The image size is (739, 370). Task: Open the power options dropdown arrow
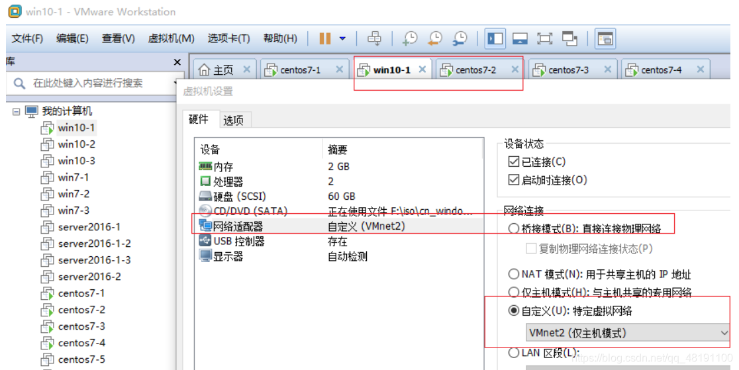tap(342, 38)
